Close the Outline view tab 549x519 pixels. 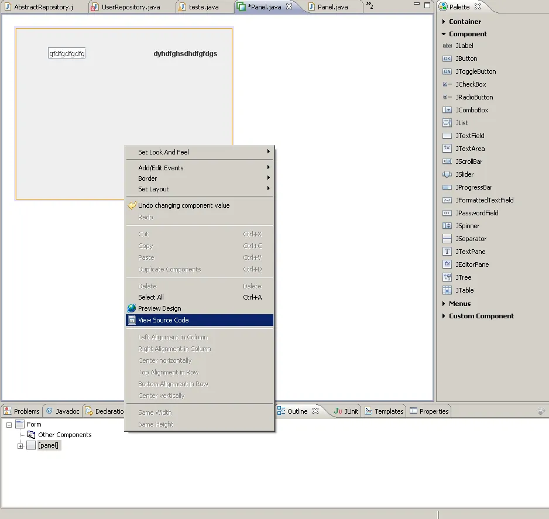point(315,411)
